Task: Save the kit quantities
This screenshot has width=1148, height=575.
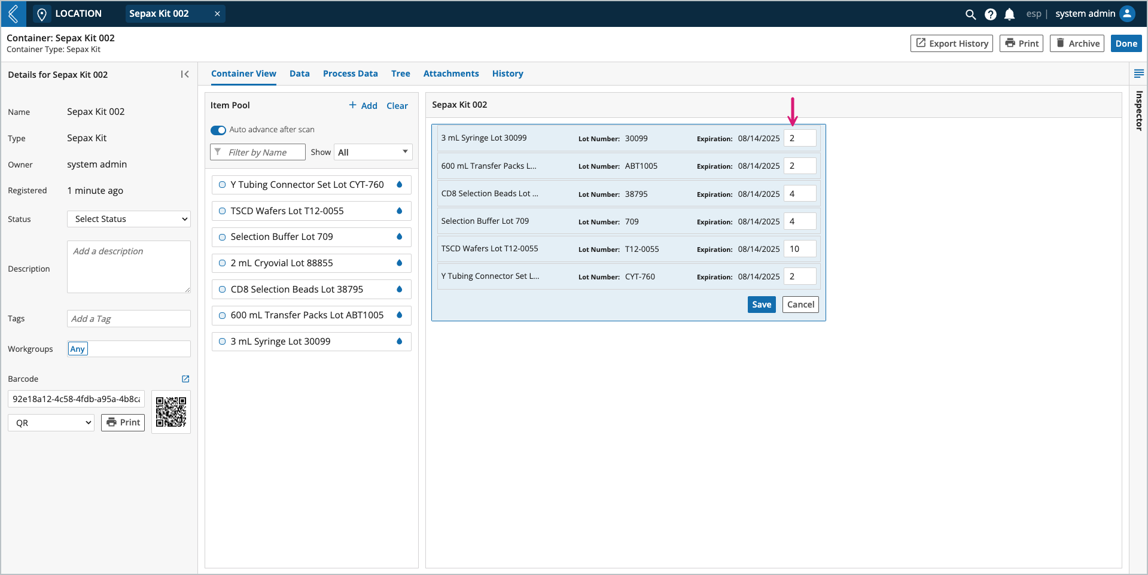Action: pos(762,305)
